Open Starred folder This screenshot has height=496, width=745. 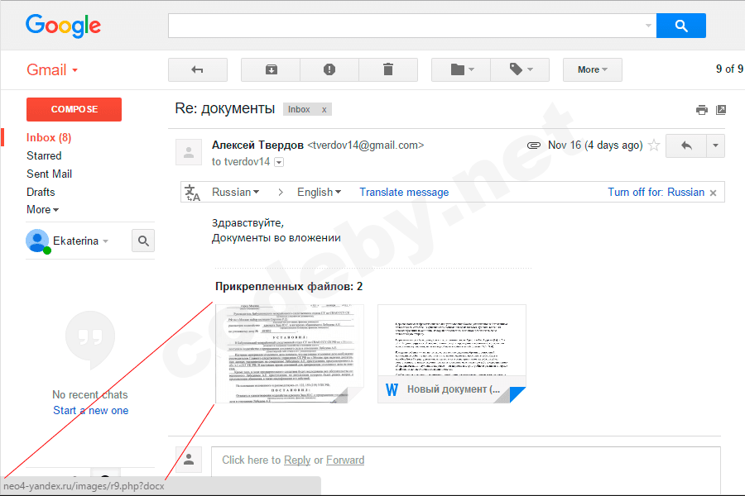44,155
